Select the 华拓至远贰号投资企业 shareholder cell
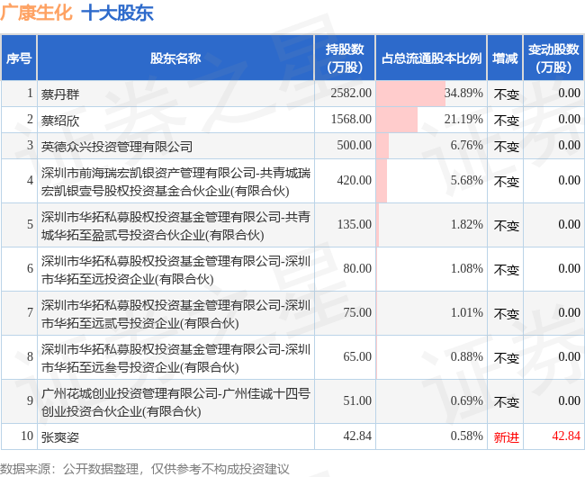The image size is (585, 477). [175, 313]
